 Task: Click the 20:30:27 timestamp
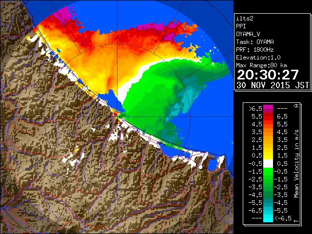[268, 75]
